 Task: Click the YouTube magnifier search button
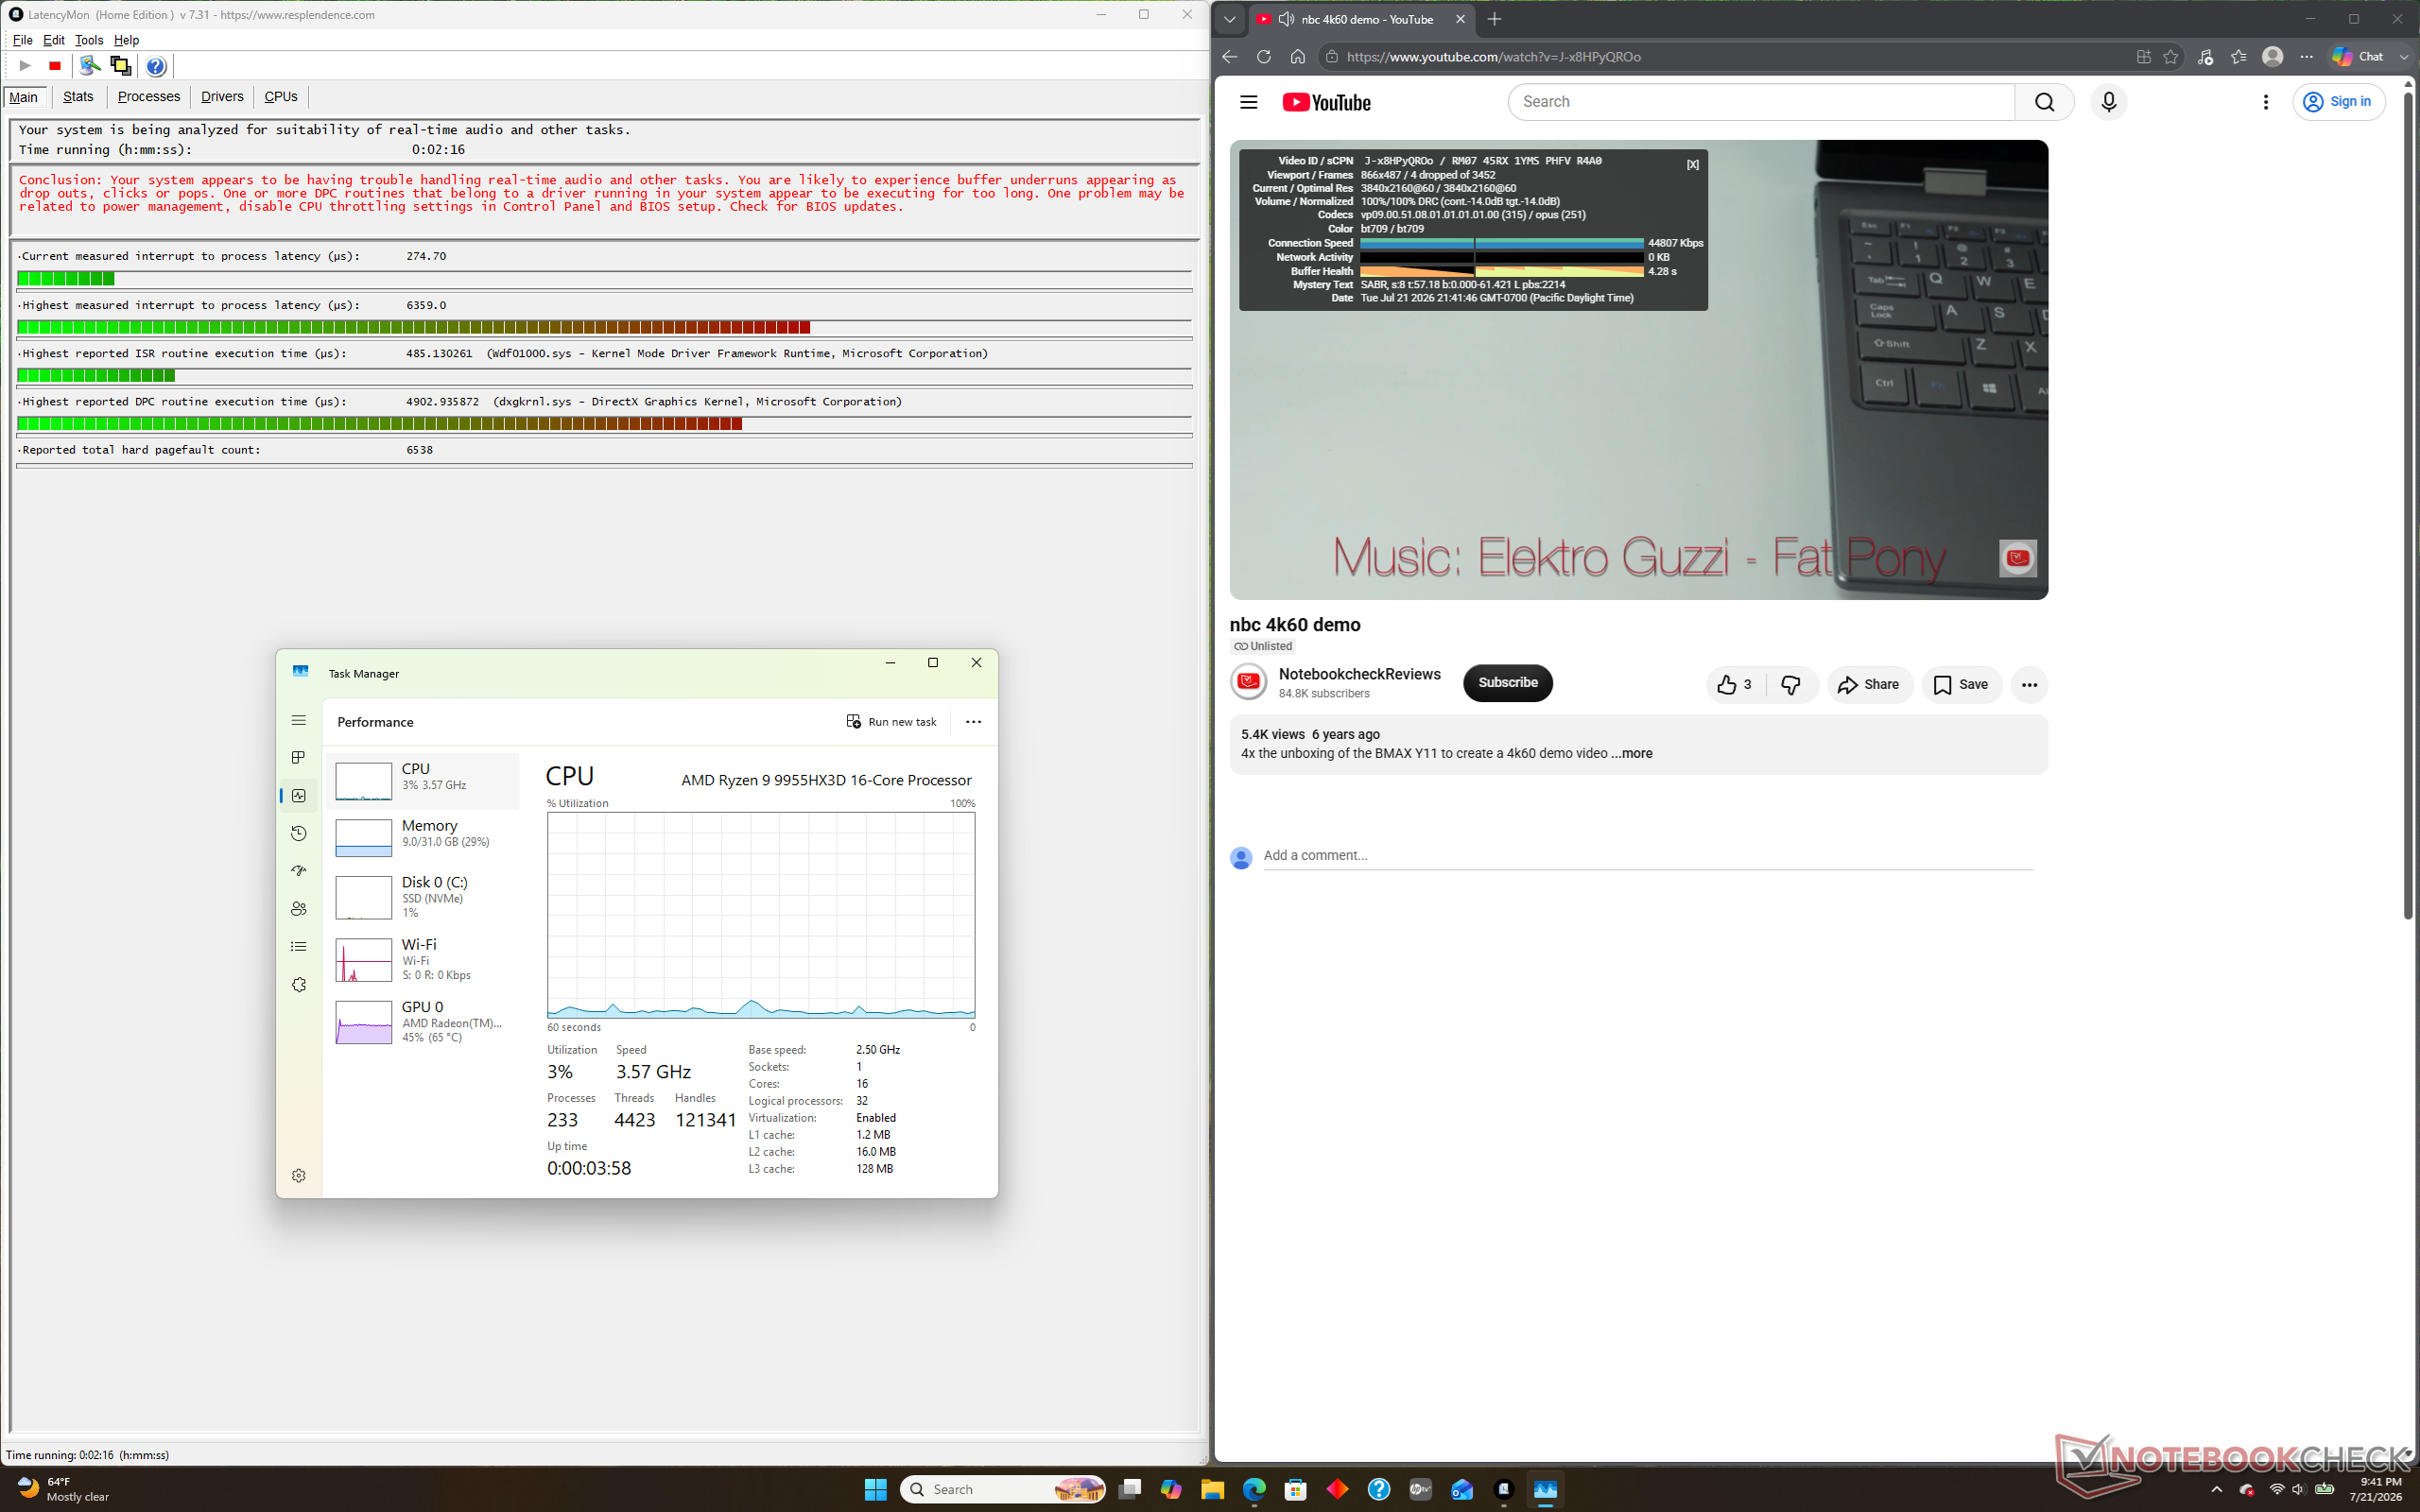click(x=2044, y=102)
